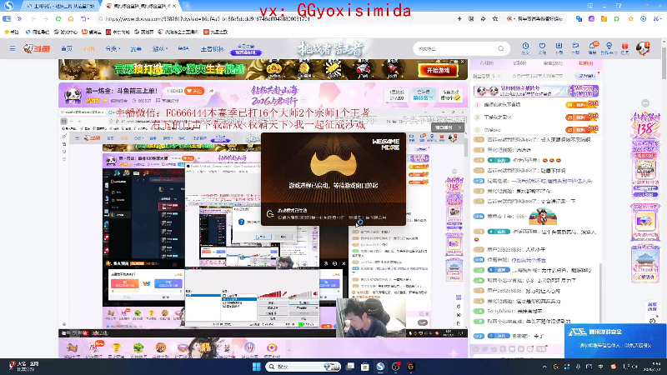Open the hamburger menu beside the Douyu logo
The image size is (667, 375).
click(13, 49)
